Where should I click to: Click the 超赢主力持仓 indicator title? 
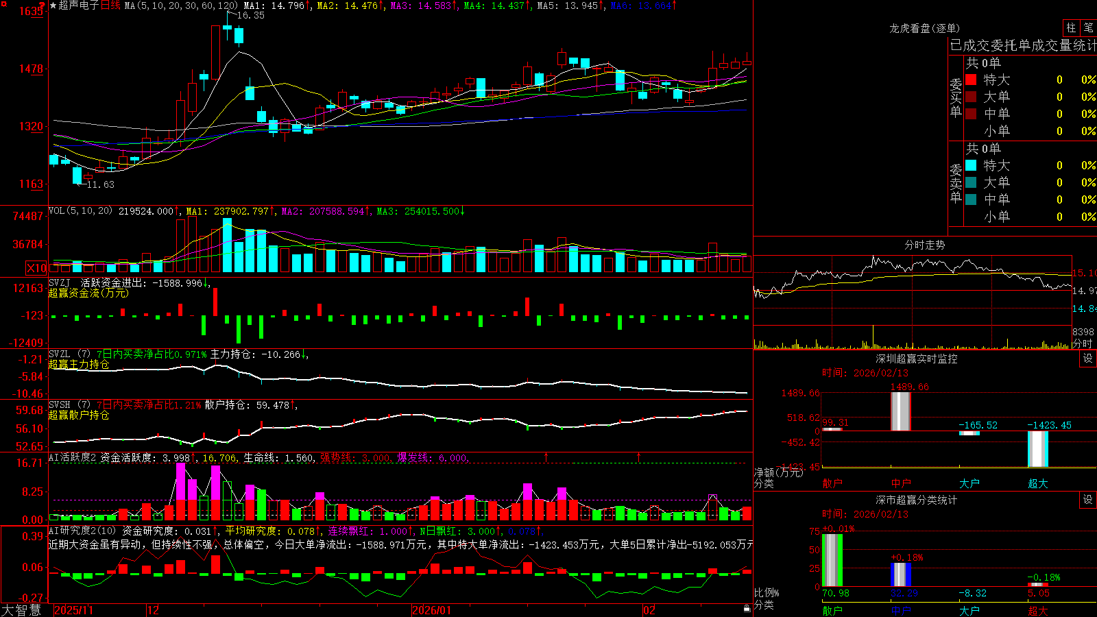tap(79, 365)
